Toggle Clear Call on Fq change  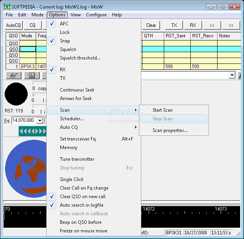pos(94,188)
